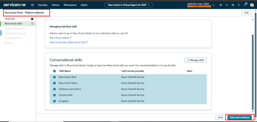The image size is (257, 122).
Task: Open the Workspaces menu
Action: 70,5
